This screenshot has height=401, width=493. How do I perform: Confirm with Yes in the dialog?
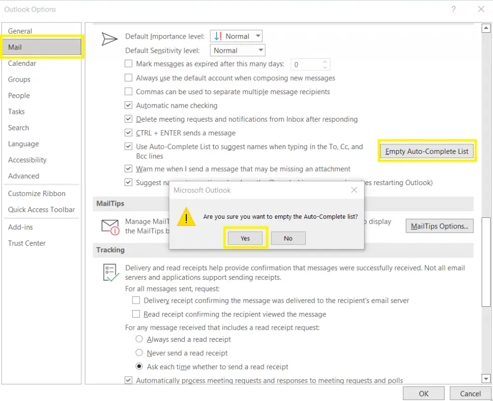pos(245,238)
